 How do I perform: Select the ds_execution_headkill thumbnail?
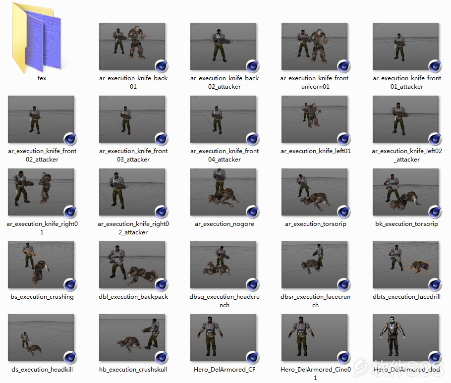[41, 337]
